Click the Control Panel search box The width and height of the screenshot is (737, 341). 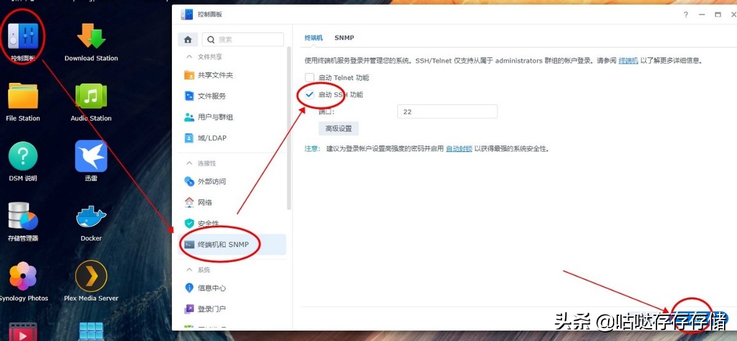(243, 39)
